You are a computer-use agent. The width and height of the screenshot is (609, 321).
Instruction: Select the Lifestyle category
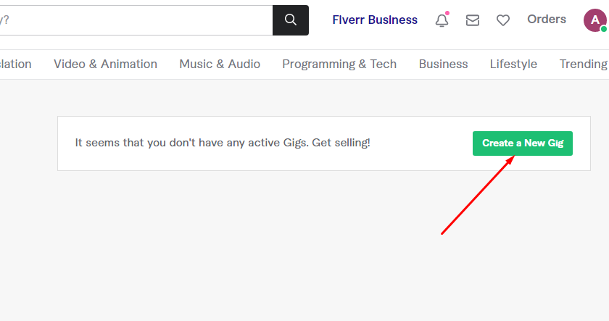[x=513, y=64]
